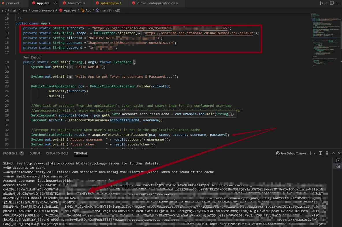The image size is (342, 227).
Task: Open the editor More Actions ellipsis menu
Action: [338, 3]
